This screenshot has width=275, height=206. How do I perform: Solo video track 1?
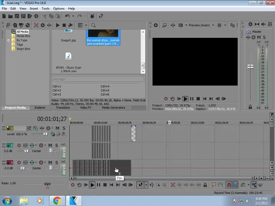coord(64,128)
